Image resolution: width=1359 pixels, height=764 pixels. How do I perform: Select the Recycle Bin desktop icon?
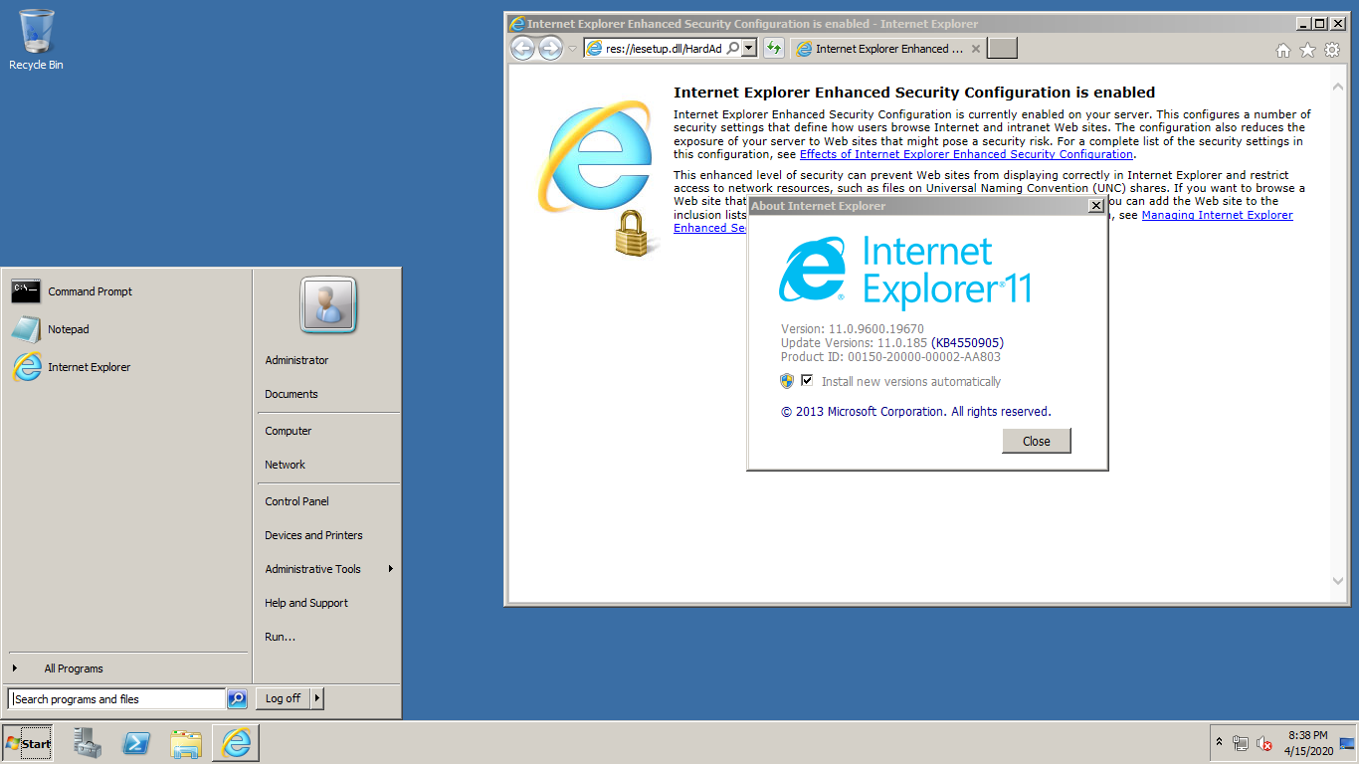[36, 40]
